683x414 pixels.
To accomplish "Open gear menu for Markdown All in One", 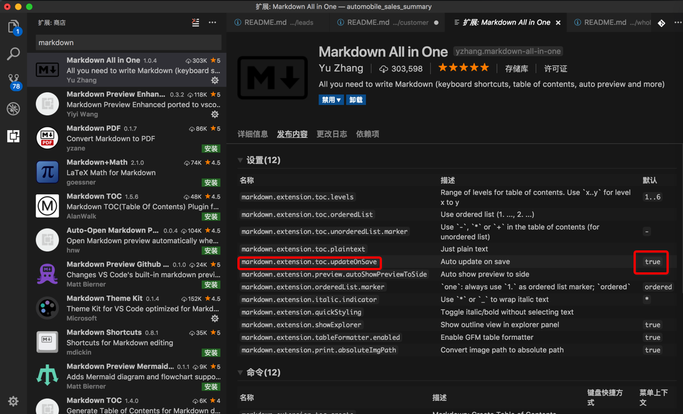I will tap(215, 81).
